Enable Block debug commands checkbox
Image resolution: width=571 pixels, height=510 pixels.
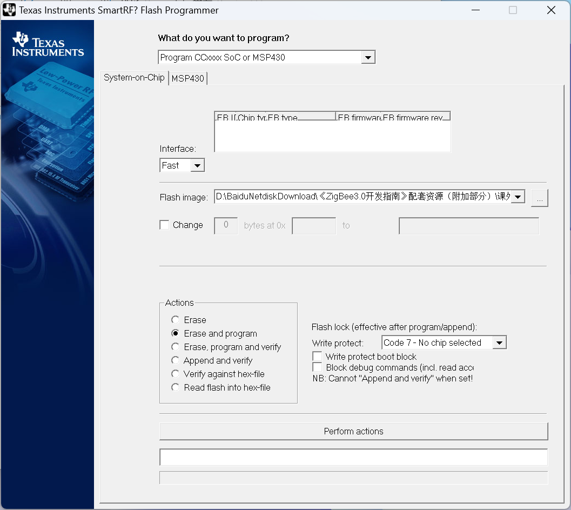(x=317, y=367)
